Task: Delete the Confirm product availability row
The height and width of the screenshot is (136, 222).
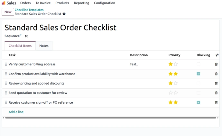Action: (x=216, y=74)
